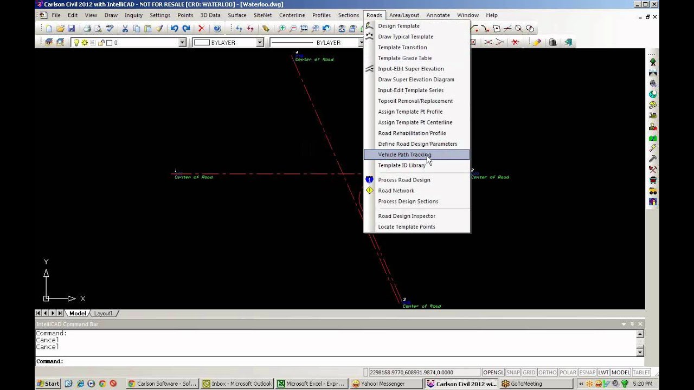This screenshot has width=694, height=390.
Task: Click the blue Redo arrow
Action: (x=187, y=29)
